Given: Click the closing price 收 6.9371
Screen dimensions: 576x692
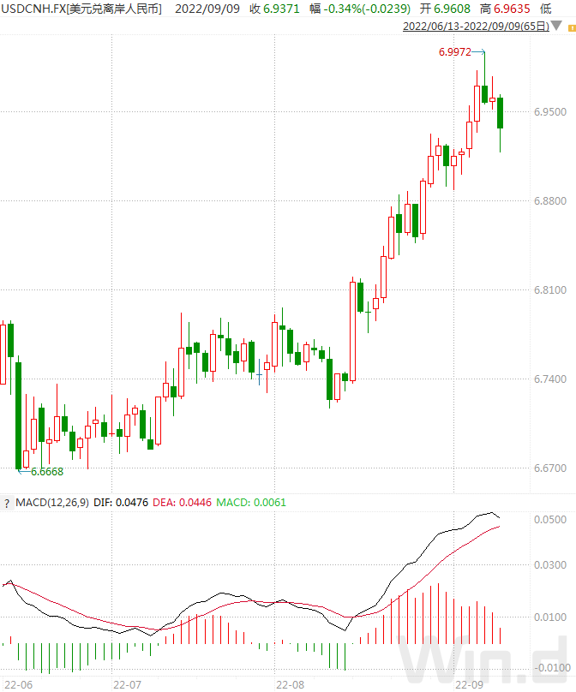Looking at the screenshot, I should [x=274, y=9].
